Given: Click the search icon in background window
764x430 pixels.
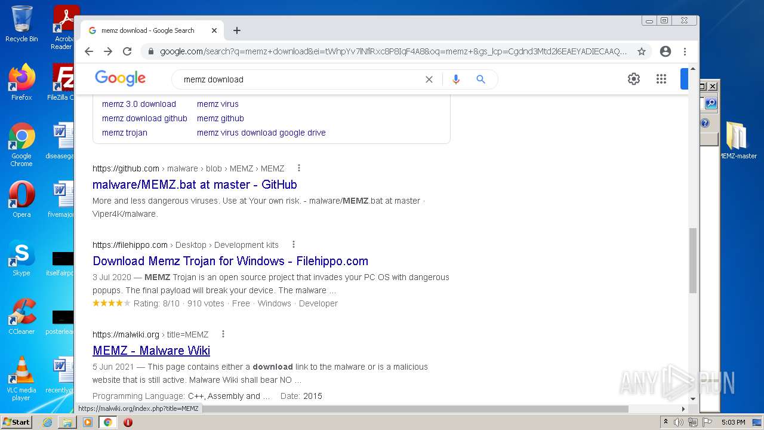Looking at the screenshot, I should tap(710, 103).
